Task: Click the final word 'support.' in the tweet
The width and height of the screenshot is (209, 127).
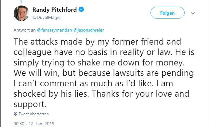Action: (30, 105)
